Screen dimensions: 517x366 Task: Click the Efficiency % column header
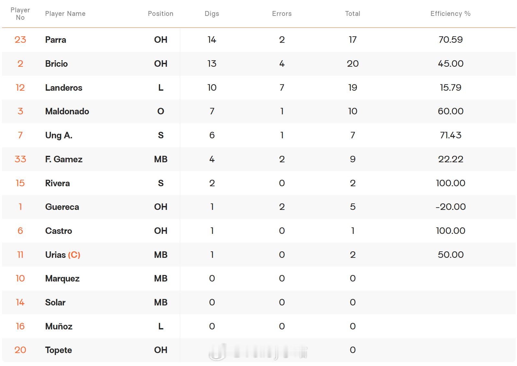[450, 14]
